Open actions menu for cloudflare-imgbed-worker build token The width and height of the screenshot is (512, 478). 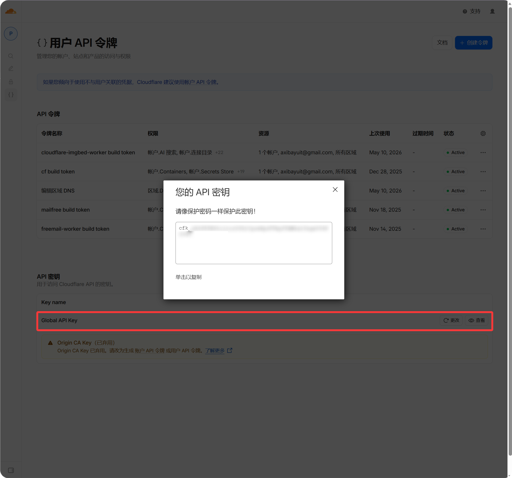(483, 152)
